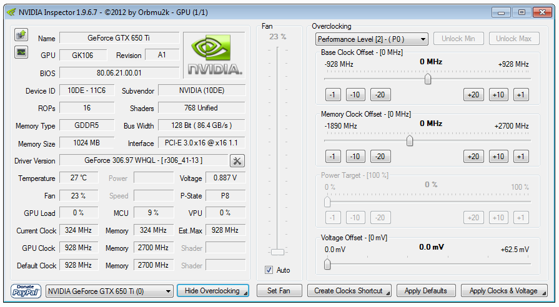
Task: Click the NVIDIA logo image
Action: click(214, 55)
